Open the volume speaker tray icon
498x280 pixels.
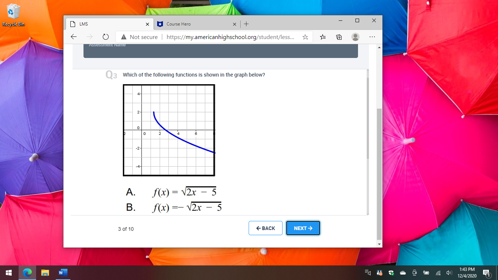(449, 272)
